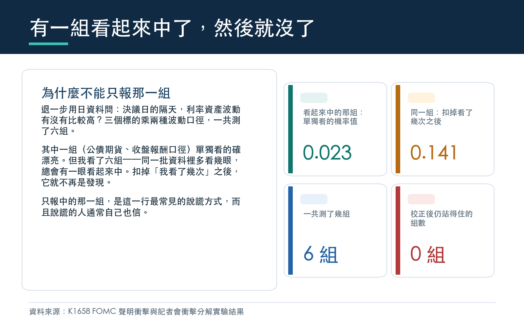Click the 0 組 value
524x327 pixels.
[x=428, y=254]
